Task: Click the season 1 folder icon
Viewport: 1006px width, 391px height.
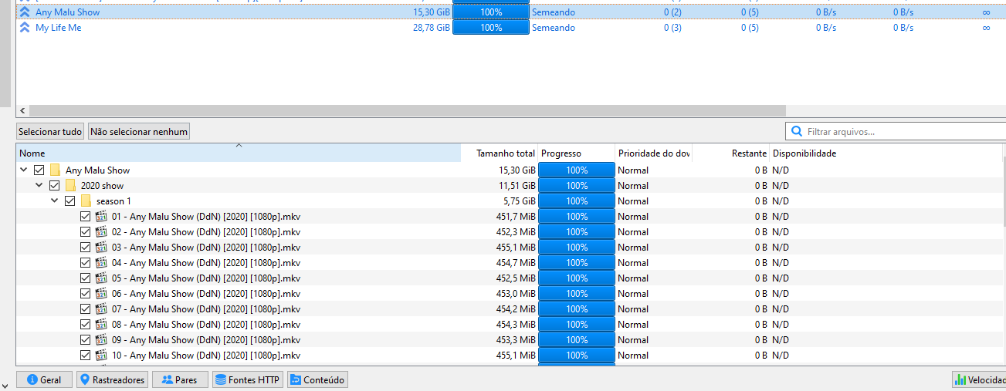Action: (x=86, y=201)
